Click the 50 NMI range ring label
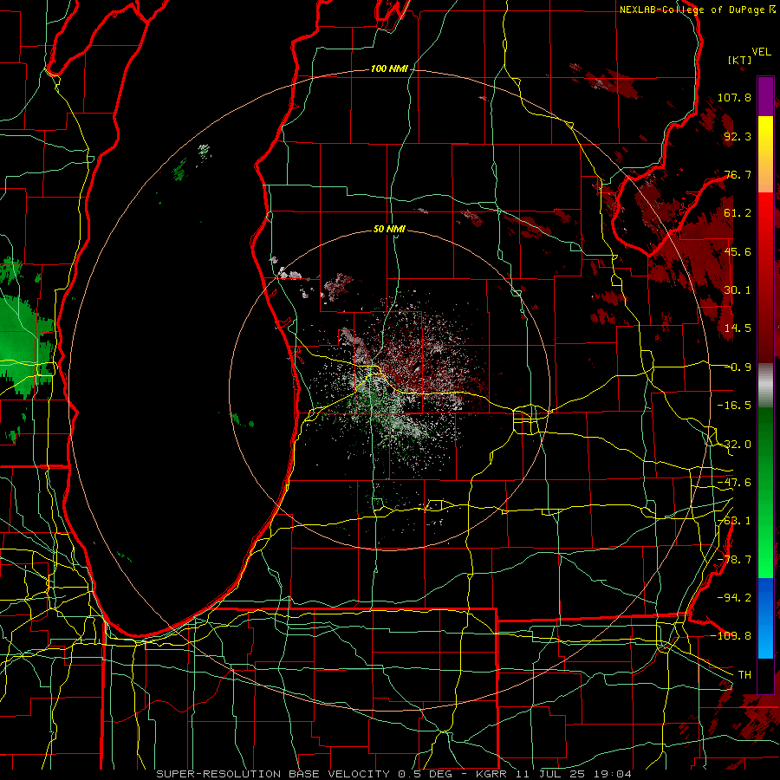The height and width of the screenshot is (780, 780). tap(389, 229)
